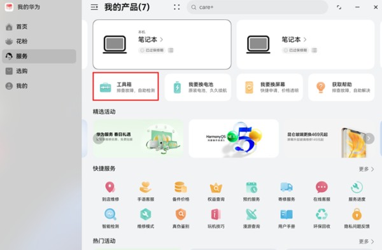The height and width of the screenshot is (250, 382).
Task: Open 到店维修 quick service
Action: 110,191
